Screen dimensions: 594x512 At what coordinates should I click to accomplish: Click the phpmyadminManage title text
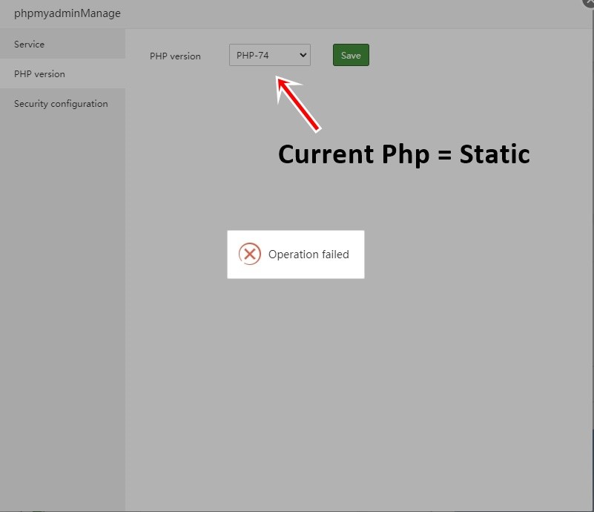point(67,13)
